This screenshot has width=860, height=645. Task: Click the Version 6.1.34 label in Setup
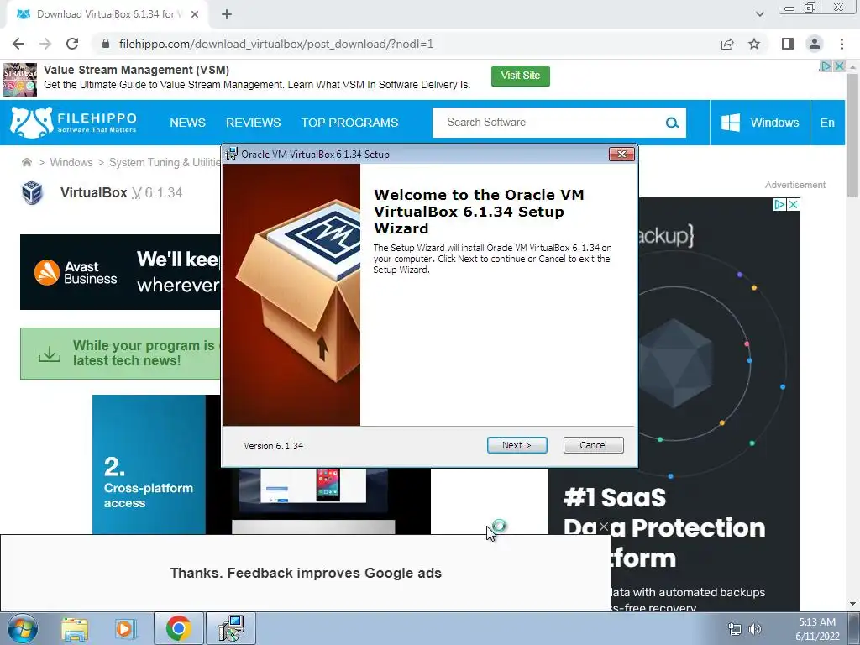coord(274,446)
